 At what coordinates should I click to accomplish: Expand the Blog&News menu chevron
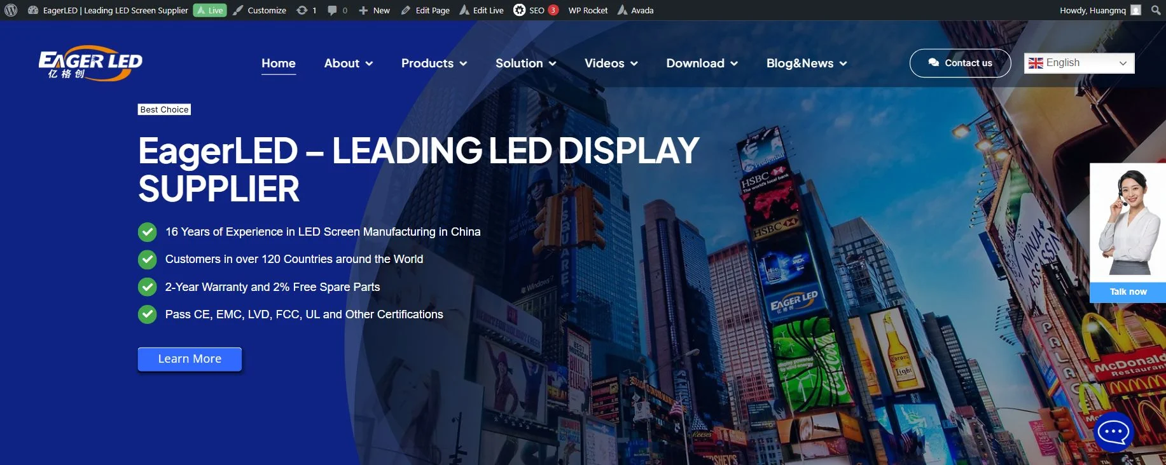pyautogui.click(x=843, y=64)
